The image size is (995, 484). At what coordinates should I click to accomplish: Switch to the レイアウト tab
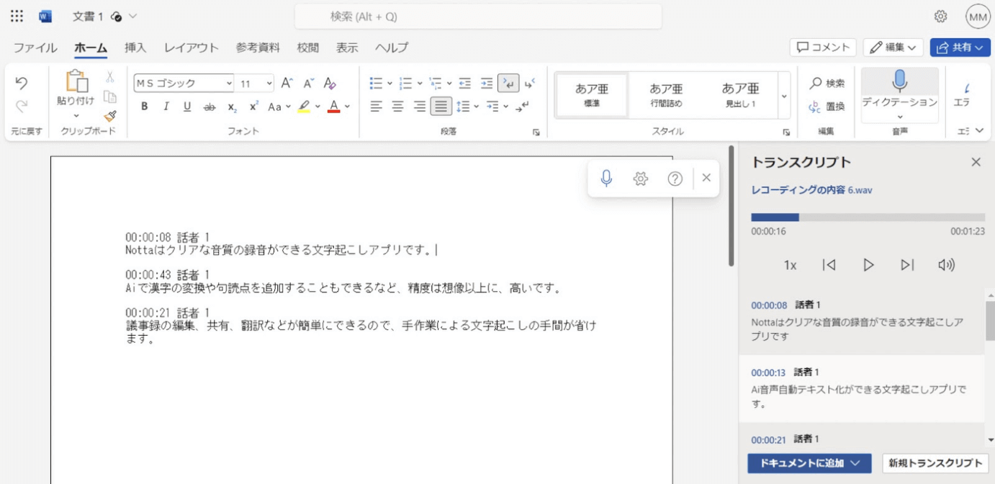191,48
